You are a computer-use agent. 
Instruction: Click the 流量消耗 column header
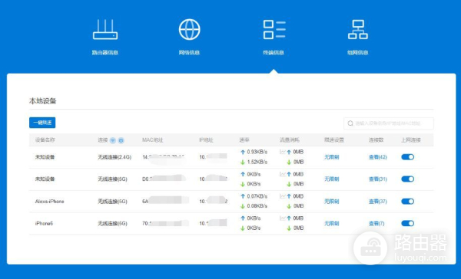(x=290, y=140)
